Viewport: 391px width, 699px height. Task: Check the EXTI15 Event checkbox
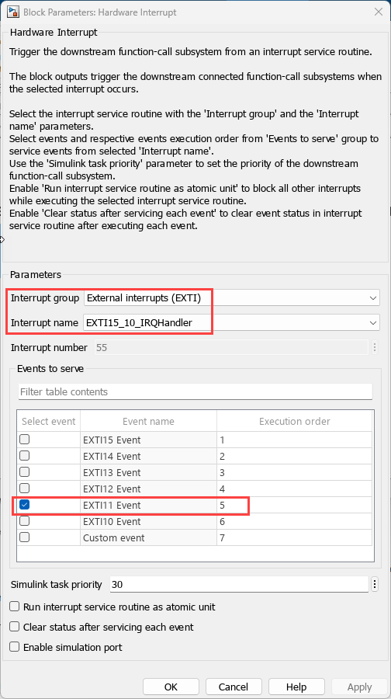pyautogui.click(x=25, y=440)
